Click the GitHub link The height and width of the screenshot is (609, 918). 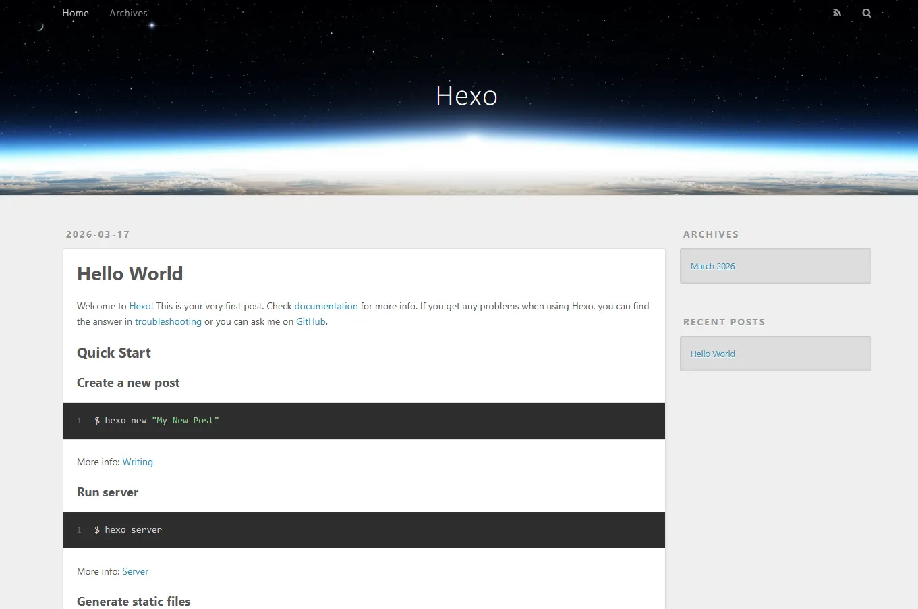coord(310,321)
